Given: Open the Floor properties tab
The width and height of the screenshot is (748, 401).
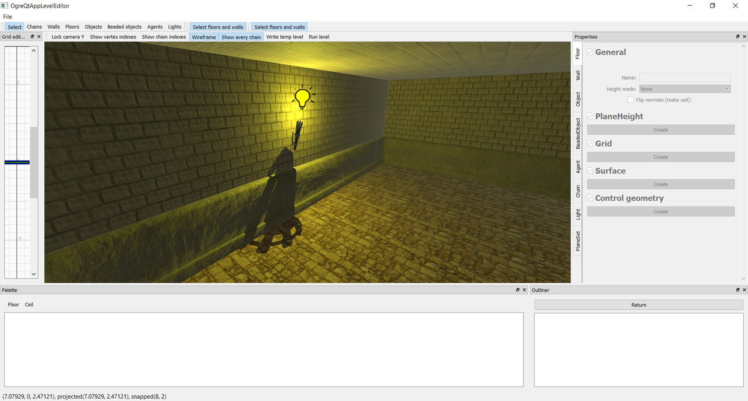Looking at the screenshot, I should [x=578, y=54].
